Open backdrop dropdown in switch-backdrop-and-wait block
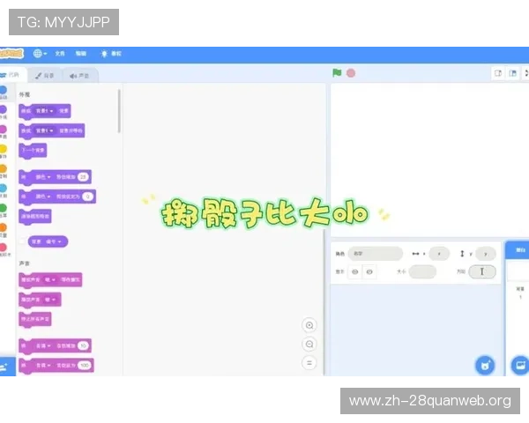 (x=44, y=130)
